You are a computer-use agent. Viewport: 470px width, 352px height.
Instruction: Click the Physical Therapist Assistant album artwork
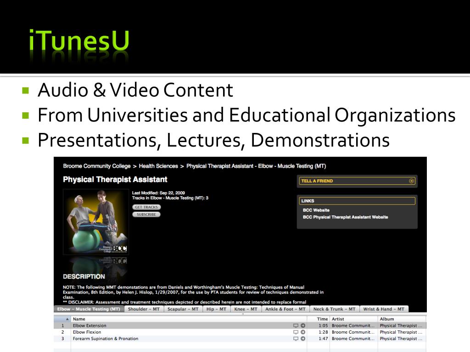click(x=96, y=222)
